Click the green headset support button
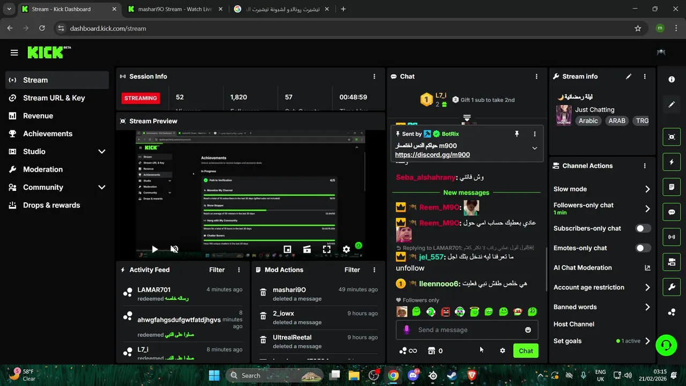Screen dimensions: 686x386 coord(666,345)
